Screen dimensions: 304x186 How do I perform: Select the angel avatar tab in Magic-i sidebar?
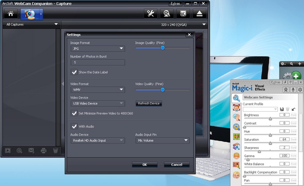pos(236,156)
